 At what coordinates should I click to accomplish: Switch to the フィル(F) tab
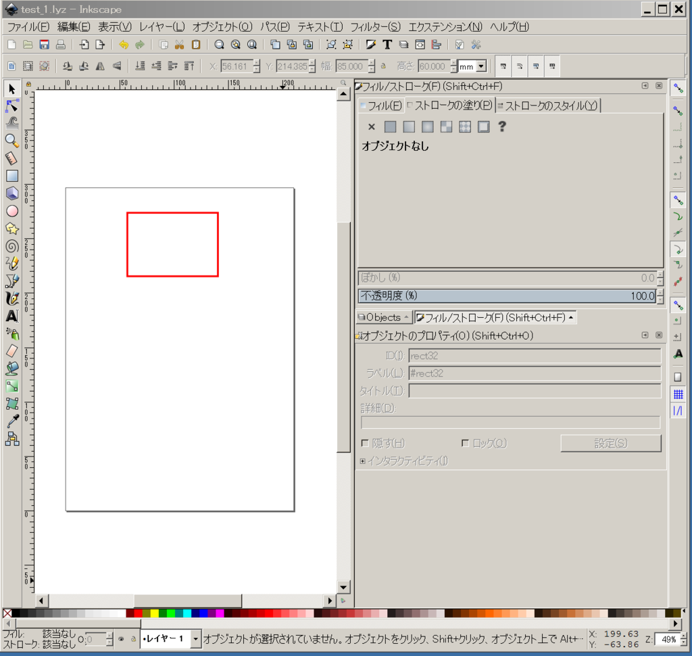(380, 106)
